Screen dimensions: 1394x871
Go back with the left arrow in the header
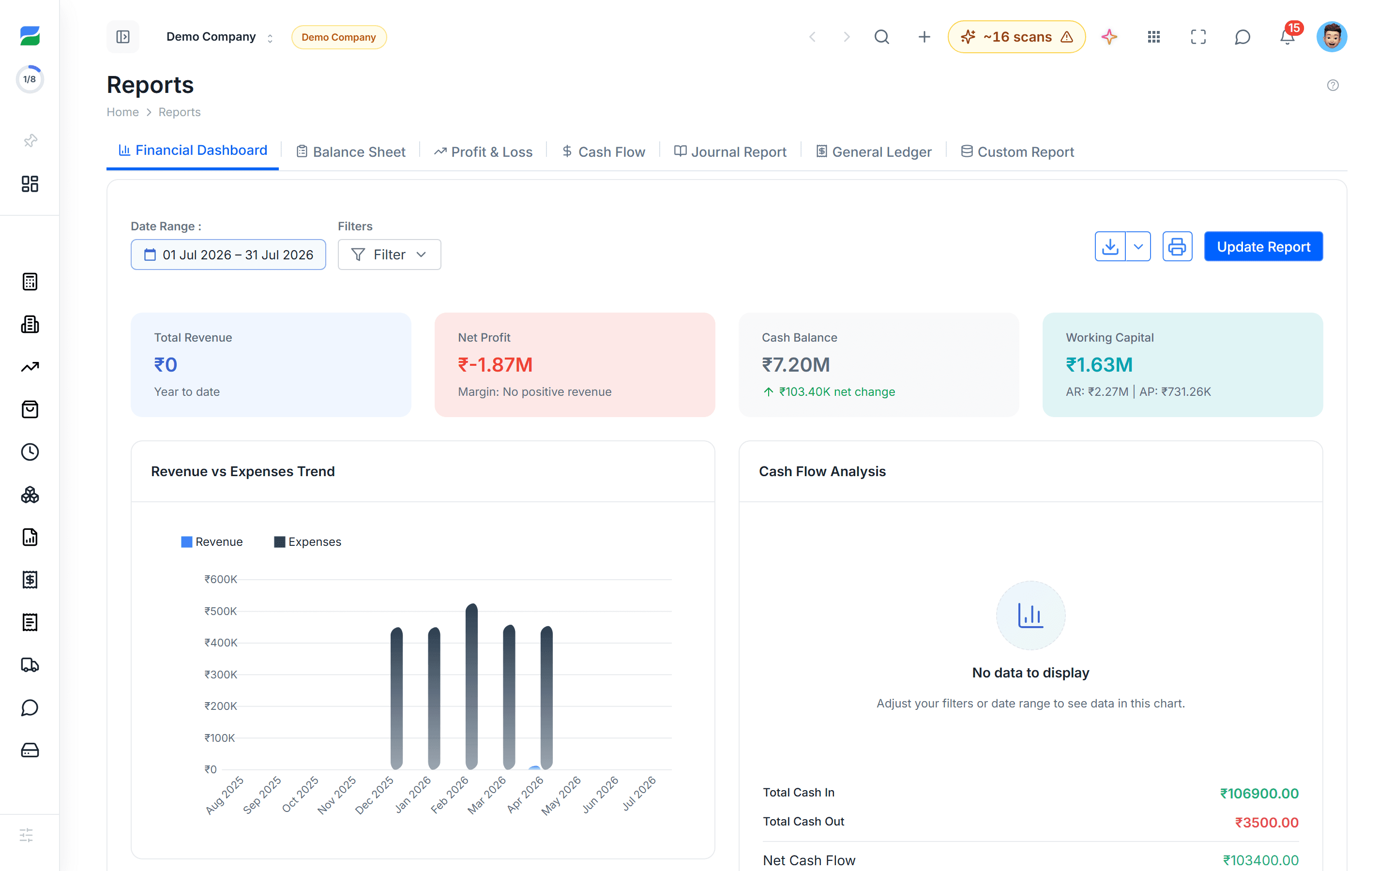812,37
